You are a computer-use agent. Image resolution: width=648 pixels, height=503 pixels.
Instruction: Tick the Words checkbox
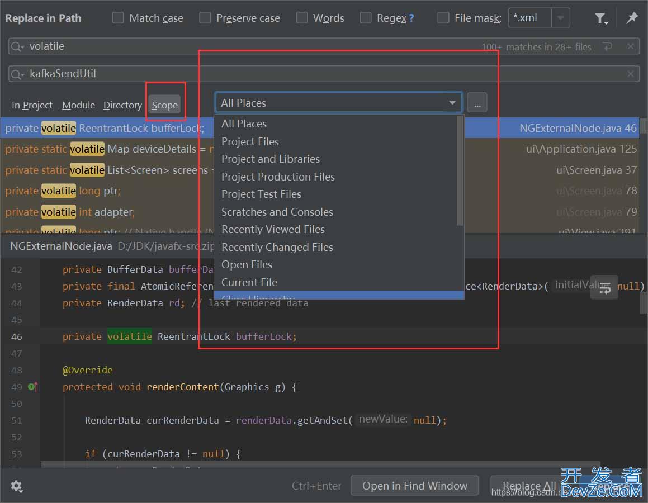coord(302,18)
